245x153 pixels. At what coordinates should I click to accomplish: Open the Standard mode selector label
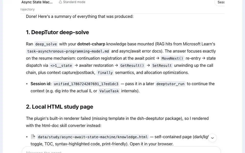click(74, 2)
